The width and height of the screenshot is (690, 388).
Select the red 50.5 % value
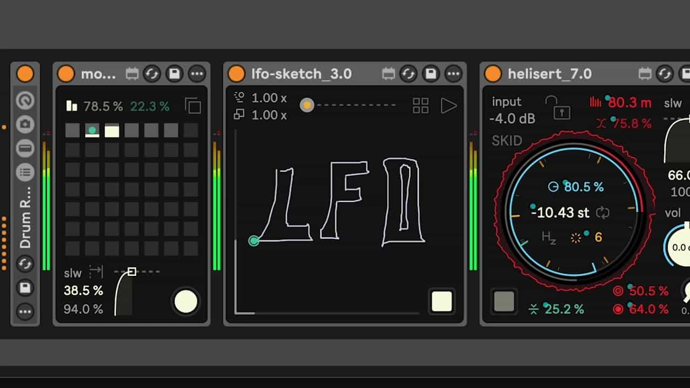pos(649,291)
